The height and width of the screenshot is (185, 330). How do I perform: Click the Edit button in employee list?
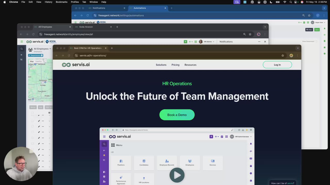[x=40, y=107]
